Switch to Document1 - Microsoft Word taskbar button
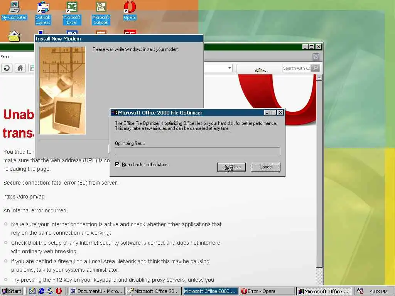The image size is (395, 296). pos(97,291)
